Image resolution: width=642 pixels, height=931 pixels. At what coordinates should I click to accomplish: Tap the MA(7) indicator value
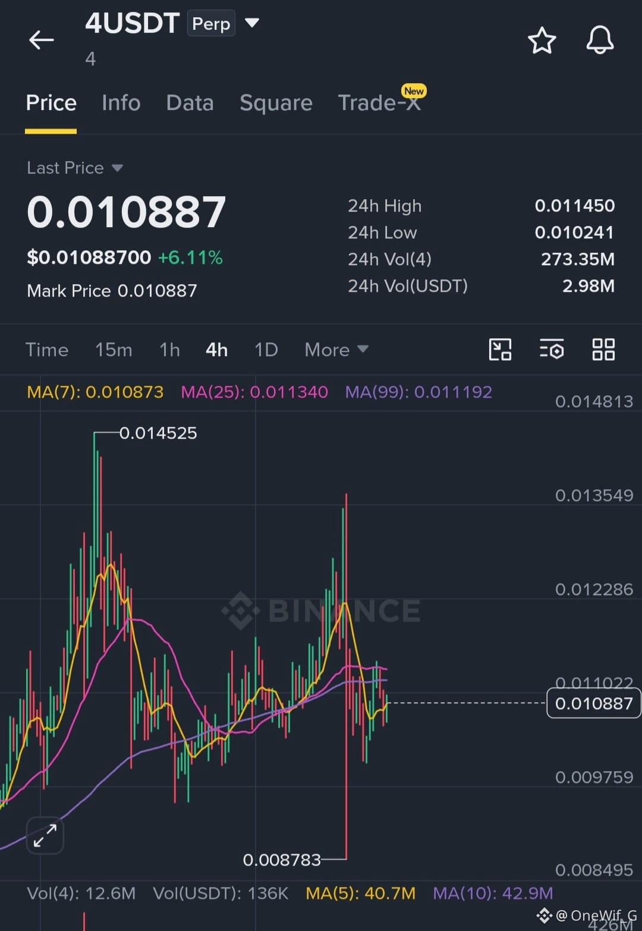tap(95, 392)
